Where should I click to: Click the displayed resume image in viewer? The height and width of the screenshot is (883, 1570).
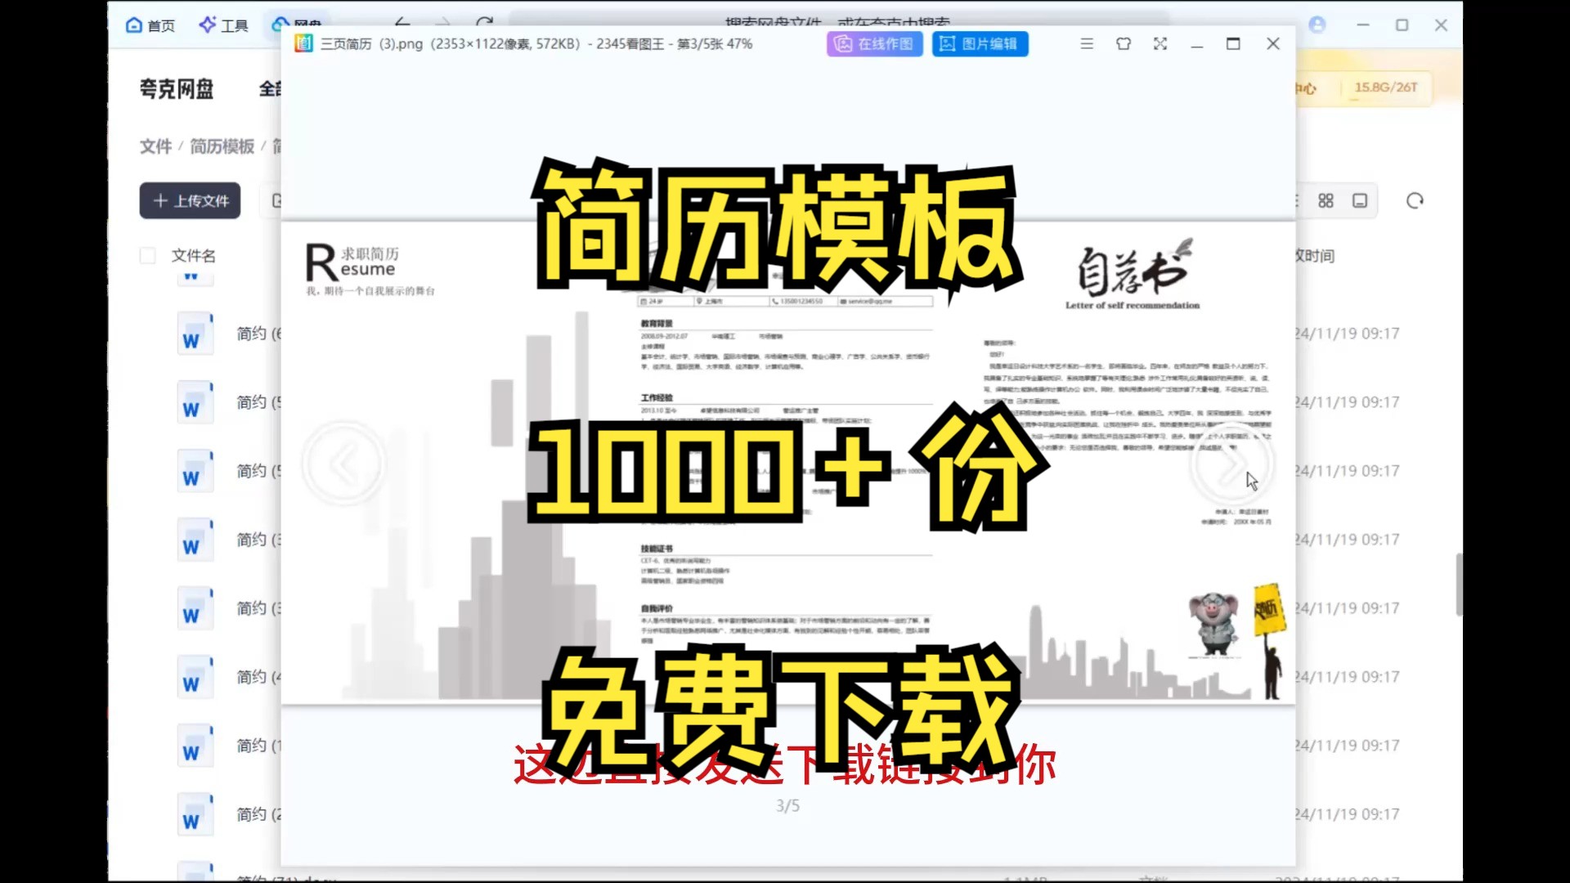point(787,462)
